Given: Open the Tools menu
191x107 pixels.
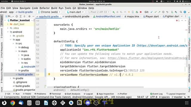Looking at the screenshot, I should (68, 8).
